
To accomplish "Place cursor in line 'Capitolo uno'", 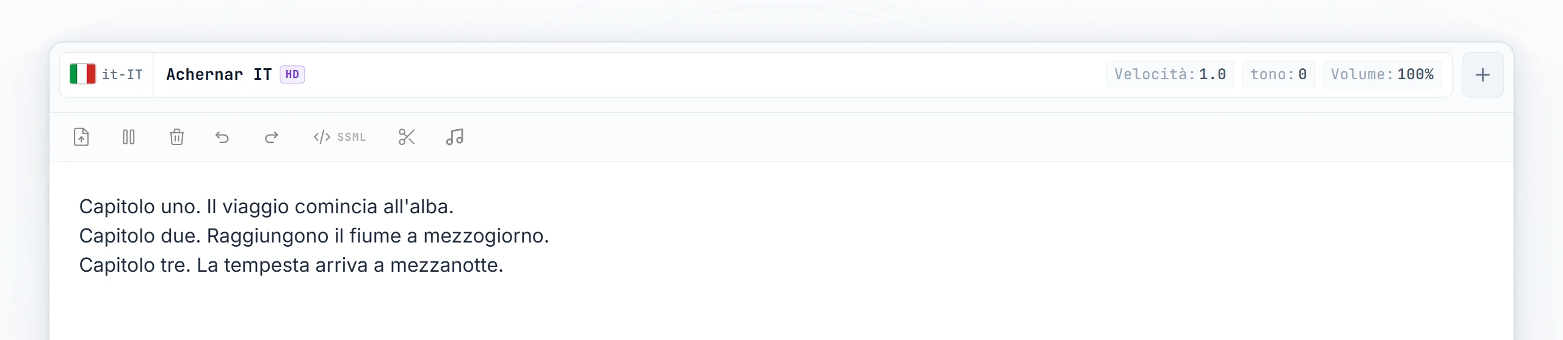I will pyautogui.click(x=266, y=207).
